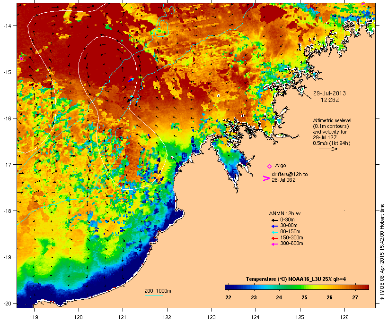388x321 pixels.
Task: Click the green 24.5°C region of colorbar
Action: [291, 287]
